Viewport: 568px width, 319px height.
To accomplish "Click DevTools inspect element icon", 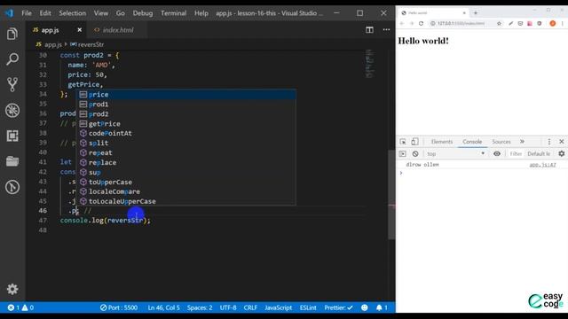I will [x=403, y=142].
